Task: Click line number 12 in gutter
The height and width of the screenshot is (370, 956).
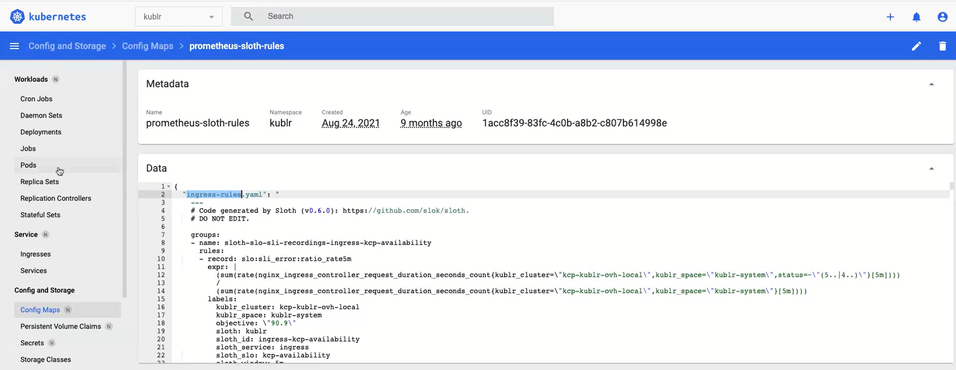Action: pyautogui.click(x=161, y=275)
